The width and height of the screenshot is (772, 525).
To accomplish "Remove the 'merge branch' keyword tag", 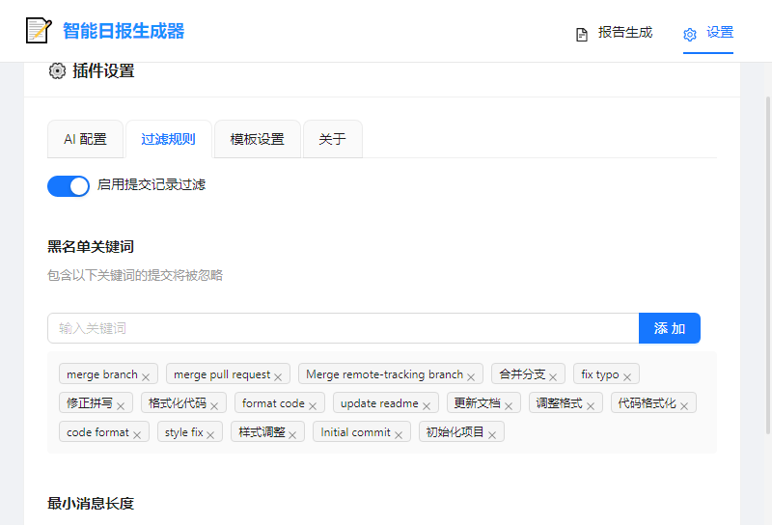I will tap(146, 376).
